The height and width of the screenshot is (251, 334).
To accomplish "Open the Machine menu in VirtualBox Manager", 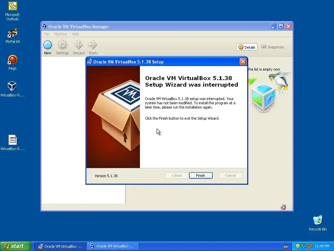I will click(x=60, y=34).
